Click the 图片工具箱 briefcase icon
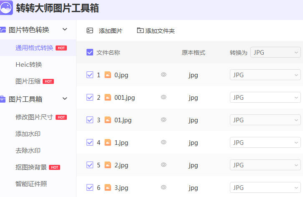This screenshot has height=197, width=303. pyautogui.click(x=3, y=99)
